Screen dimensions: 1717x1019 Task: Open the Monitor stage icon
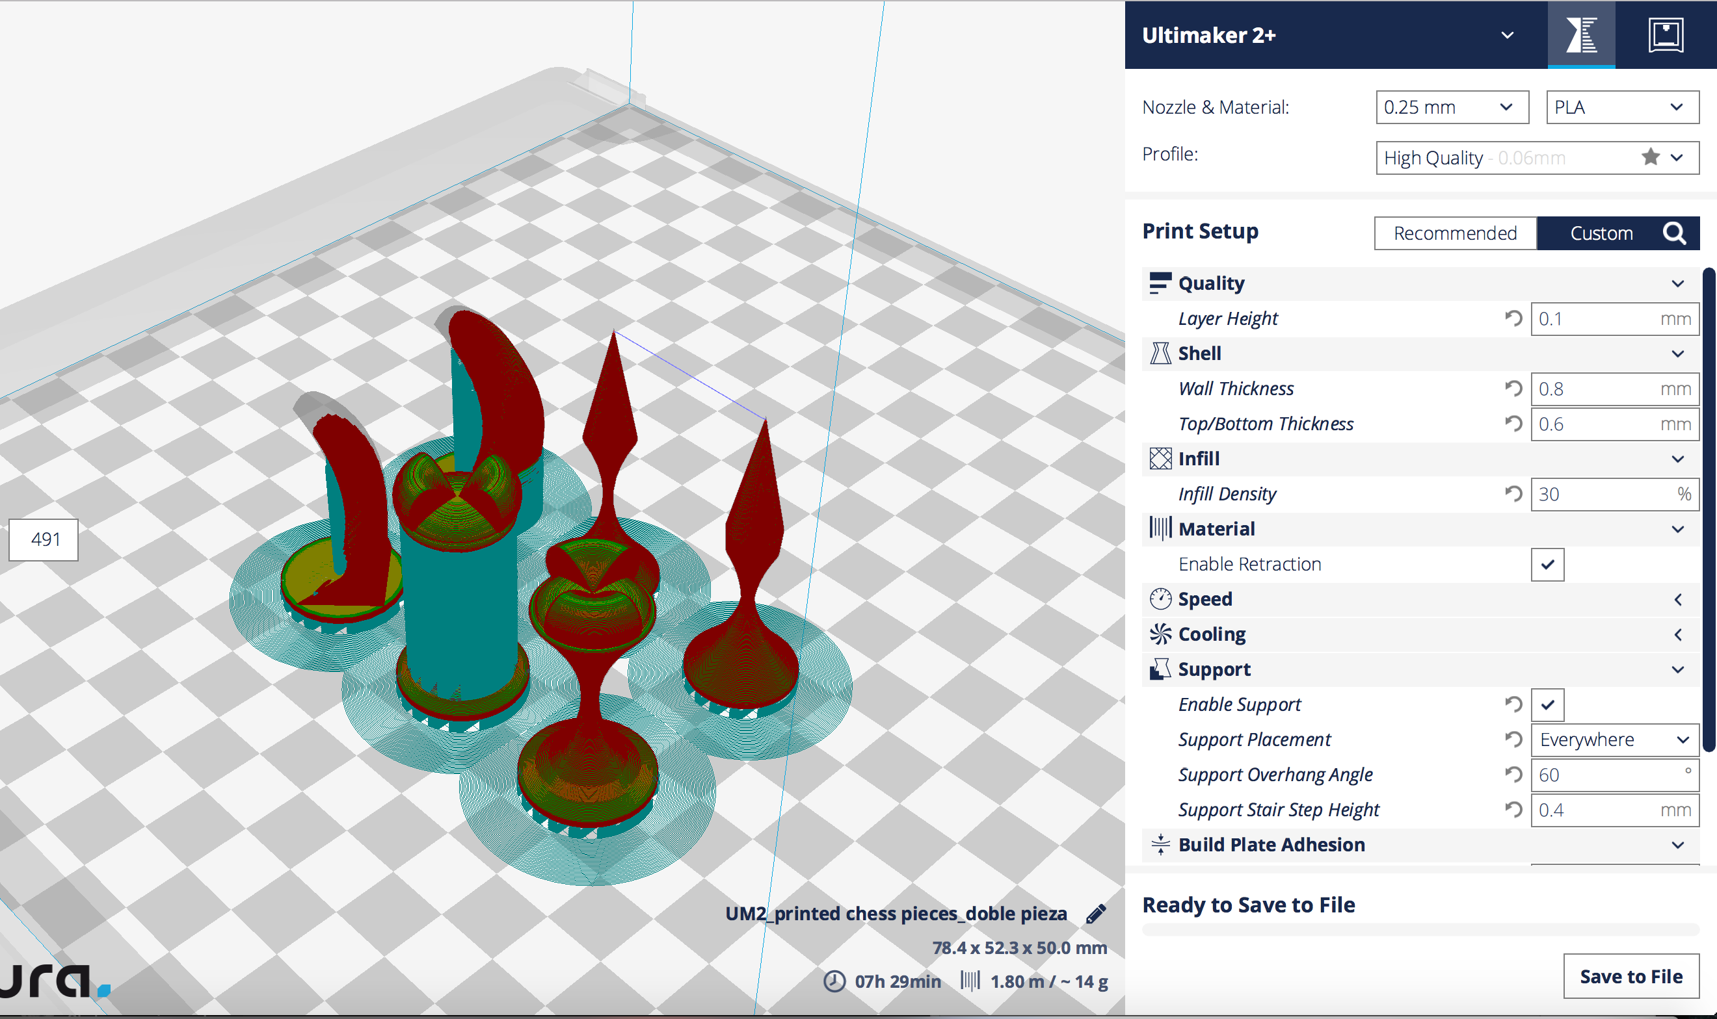click(x=1666, y=34)
